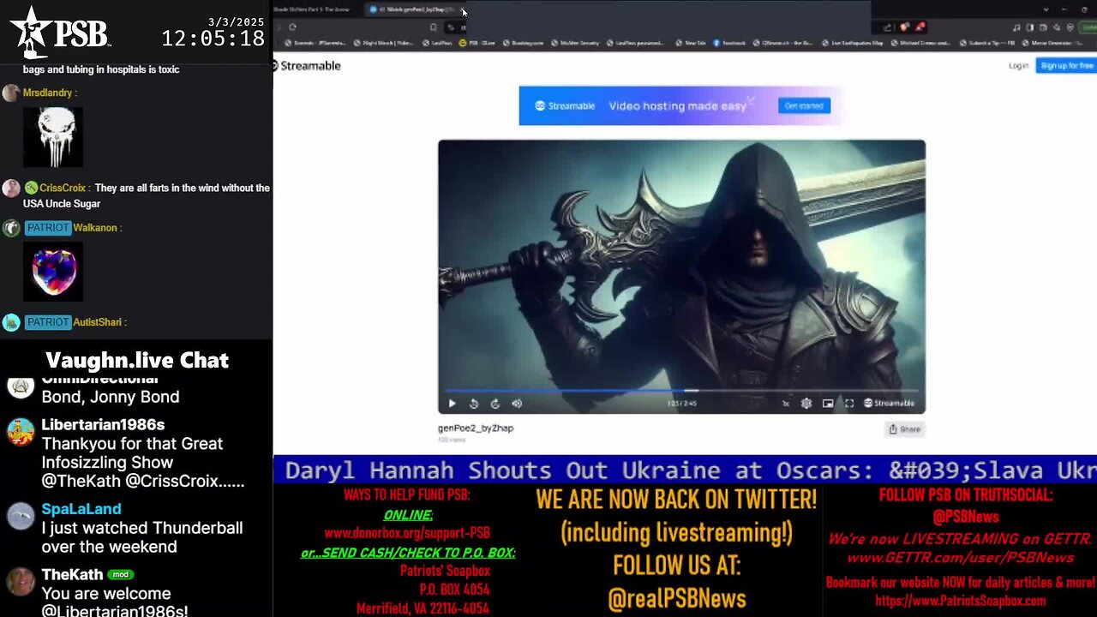Bookmark this page from address bar

[x=434, y=27]
